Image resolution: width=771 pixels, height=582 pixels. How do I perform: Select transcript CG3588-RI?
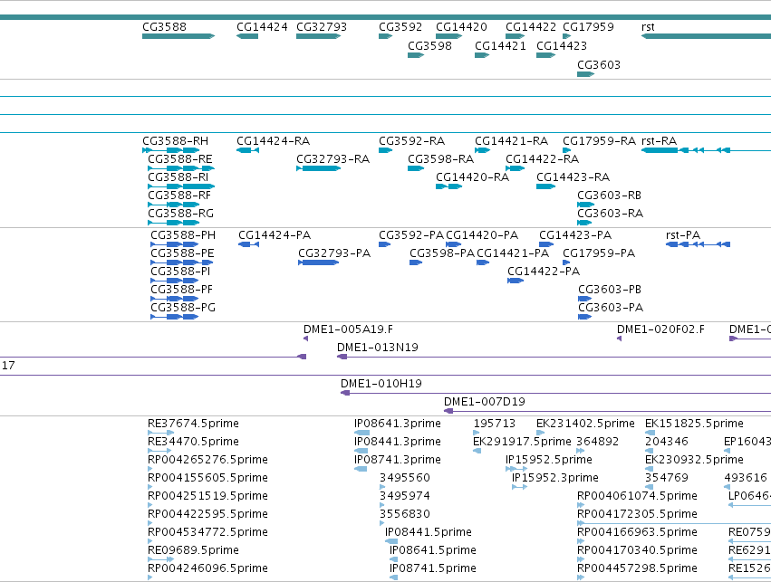tap(181, 186)
